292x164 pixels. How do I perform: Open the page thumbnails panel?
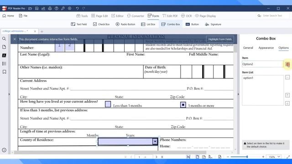tap(4, 47)
